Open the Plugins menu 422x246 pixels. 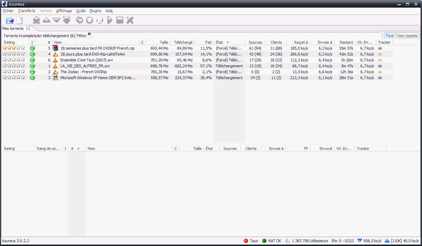click(x=96, y=11)
